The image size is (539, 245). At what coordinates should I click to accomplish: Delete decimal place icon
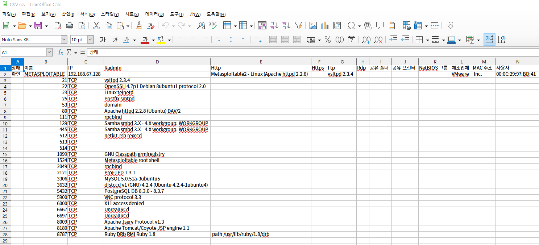point(378,40)
